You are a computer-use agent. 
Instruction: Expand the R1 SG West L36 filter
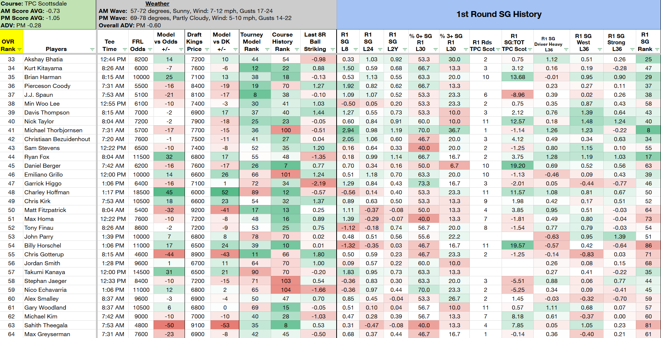[599, 49]
